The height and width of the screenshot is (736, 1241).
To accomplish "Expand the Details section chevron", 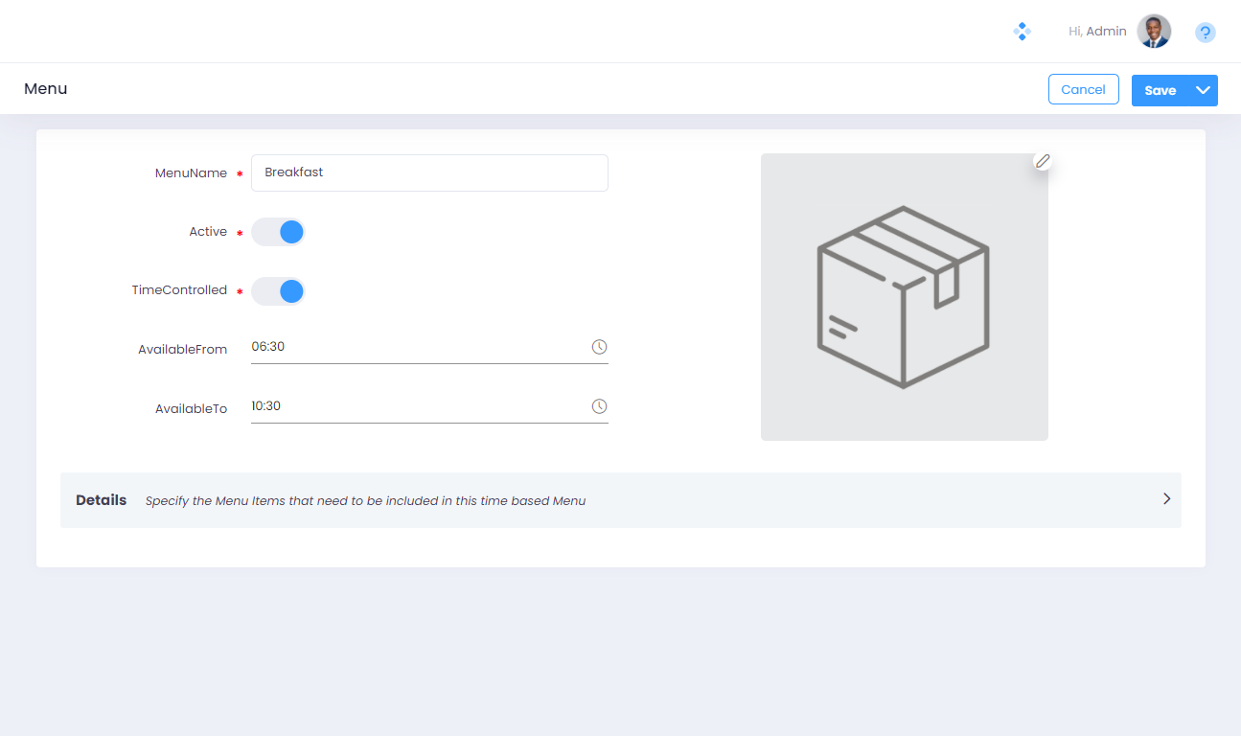I will [1166, 498].
